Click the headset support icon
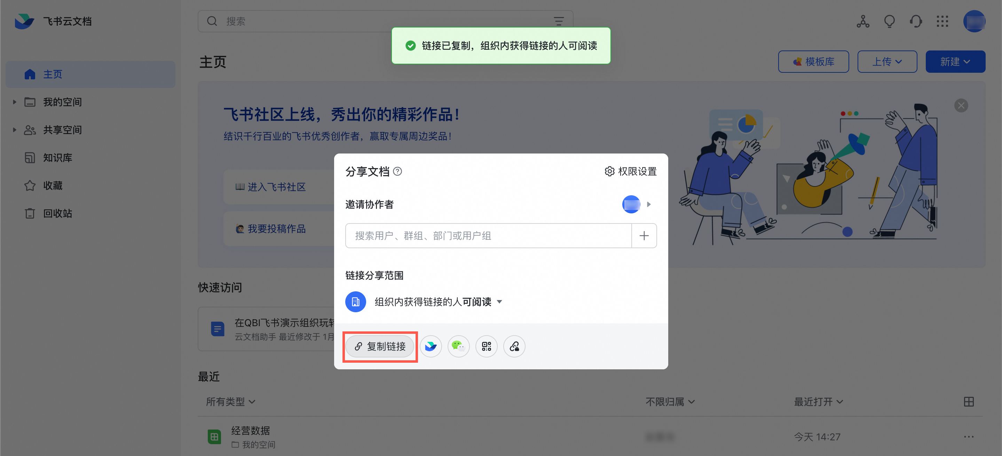 tap(916, 21)
